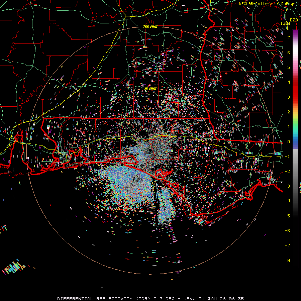Click the "50 NMI" range ring label

[x=150, y=88]
